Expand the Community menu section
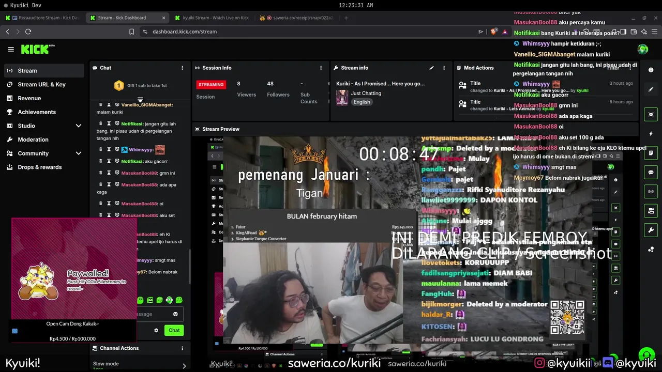662x372 pixels. [x=79, y=153]
